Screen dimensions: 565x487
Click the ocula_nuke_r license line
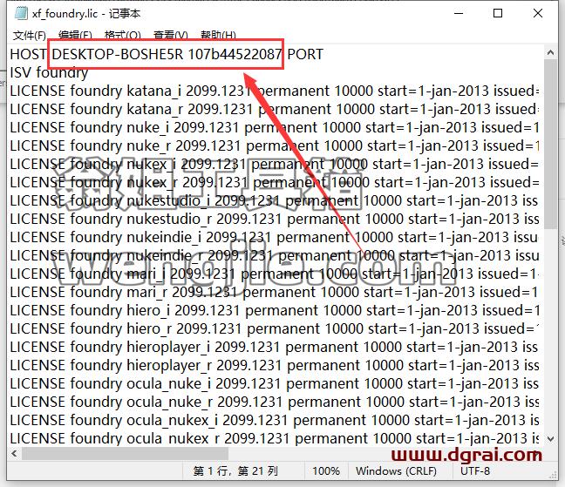point(275,402)
